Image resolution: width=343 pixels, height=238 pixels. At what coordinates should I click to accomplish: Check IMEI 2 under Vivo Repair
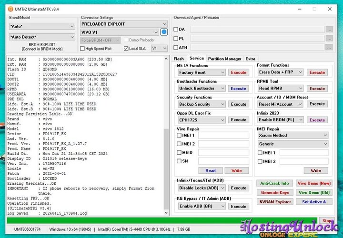[x=179, y=144]
